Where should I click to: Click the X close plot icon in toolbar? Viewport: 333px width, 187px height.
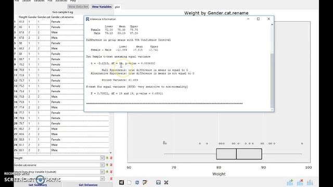[166, 182]
